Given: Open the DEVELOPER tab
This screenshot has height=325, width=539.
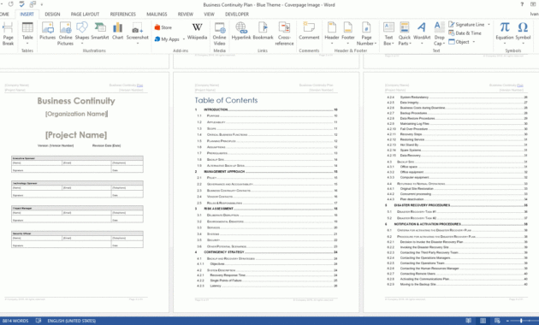Looking at the screenshot, I should pyautogui.click(x=237, y=14).
